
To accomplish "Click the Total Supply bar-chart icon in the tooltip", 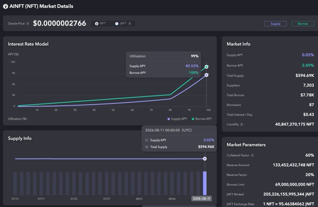I will click(x=147, y=147).
